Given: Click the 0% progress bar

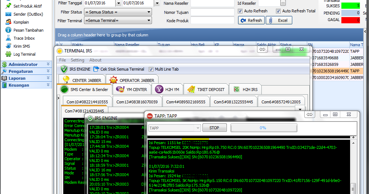Looking at the screenshot, I should 264,128.
